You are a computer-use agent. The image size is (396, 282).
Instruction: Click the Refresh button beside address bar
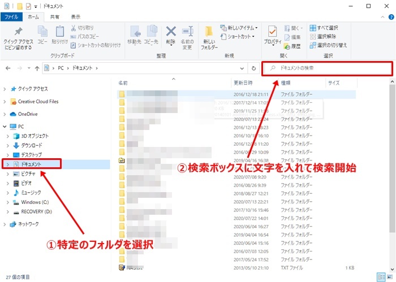click(255, 68)
